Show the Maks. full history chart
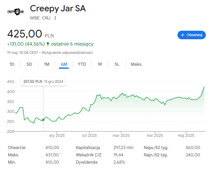This screenshot has height=170, width=211. pos(137,64)
